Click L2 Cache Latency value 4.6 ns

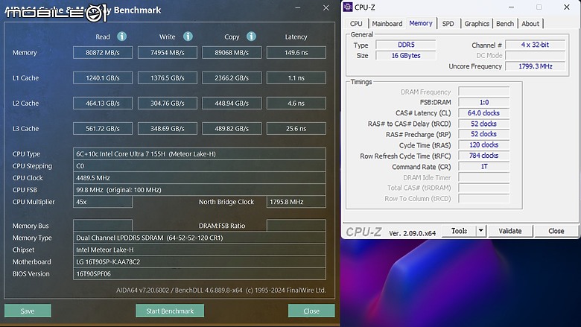[296, 103]
